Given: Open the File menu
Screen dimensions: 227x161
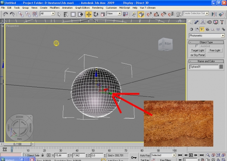Looking at the screenshot, I should 3,8.
